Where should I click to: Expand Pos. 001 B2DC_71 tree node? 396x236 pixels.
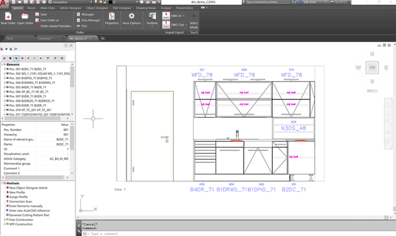coord(5,69)
